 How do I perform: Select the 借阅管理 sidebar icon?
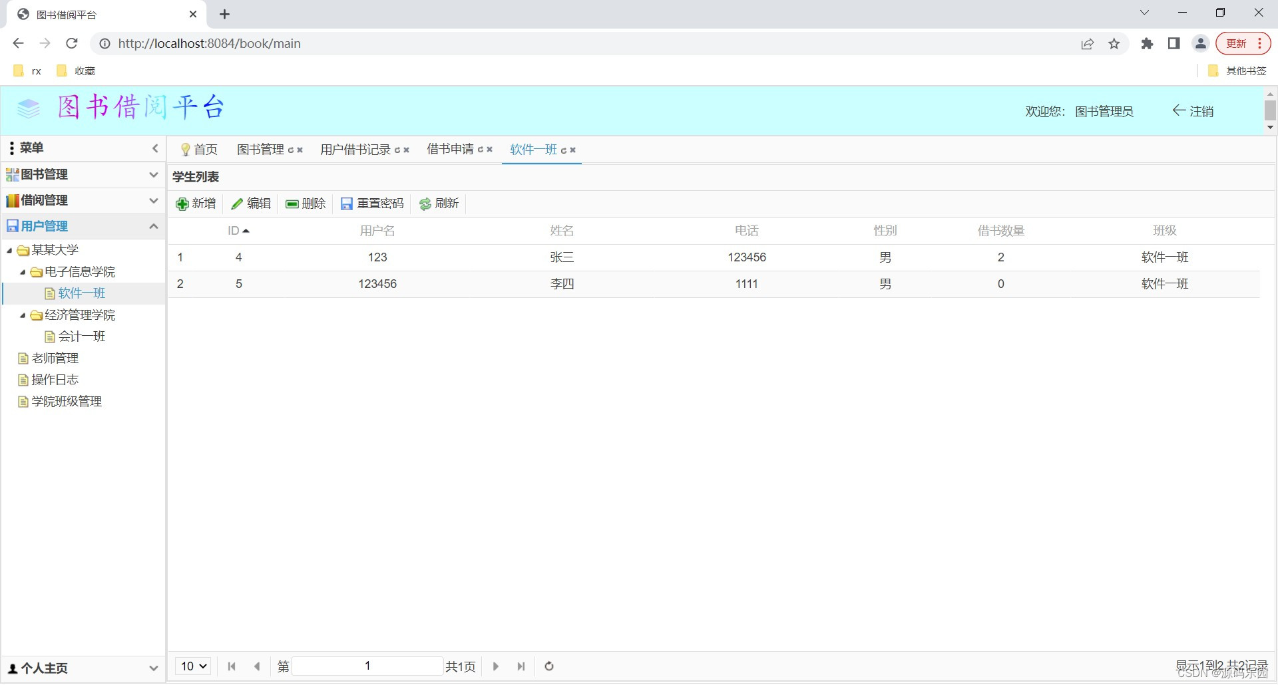pos(13,200)
